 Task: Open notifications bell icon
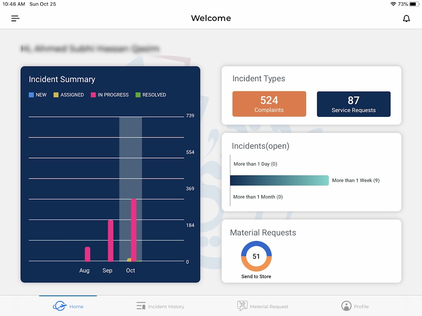[x=406, y=18]
